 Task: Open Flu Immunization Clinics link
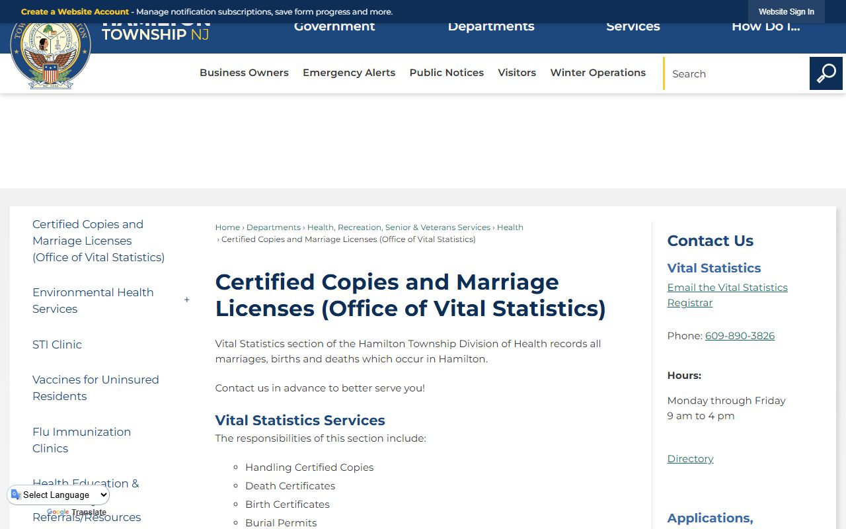pyautogui.click(x=81, y=440)
